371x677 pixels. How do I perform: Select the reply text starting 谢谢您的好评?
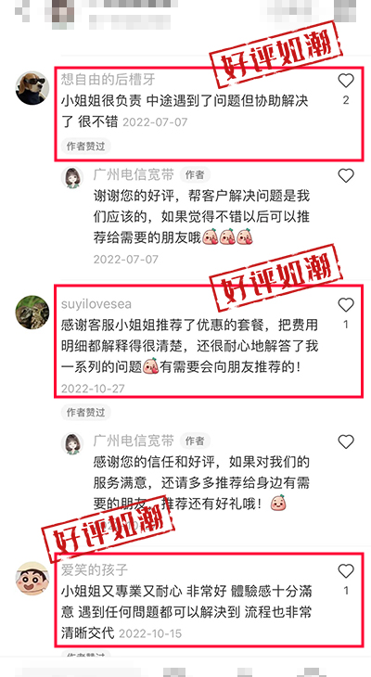tap(201, 216)
